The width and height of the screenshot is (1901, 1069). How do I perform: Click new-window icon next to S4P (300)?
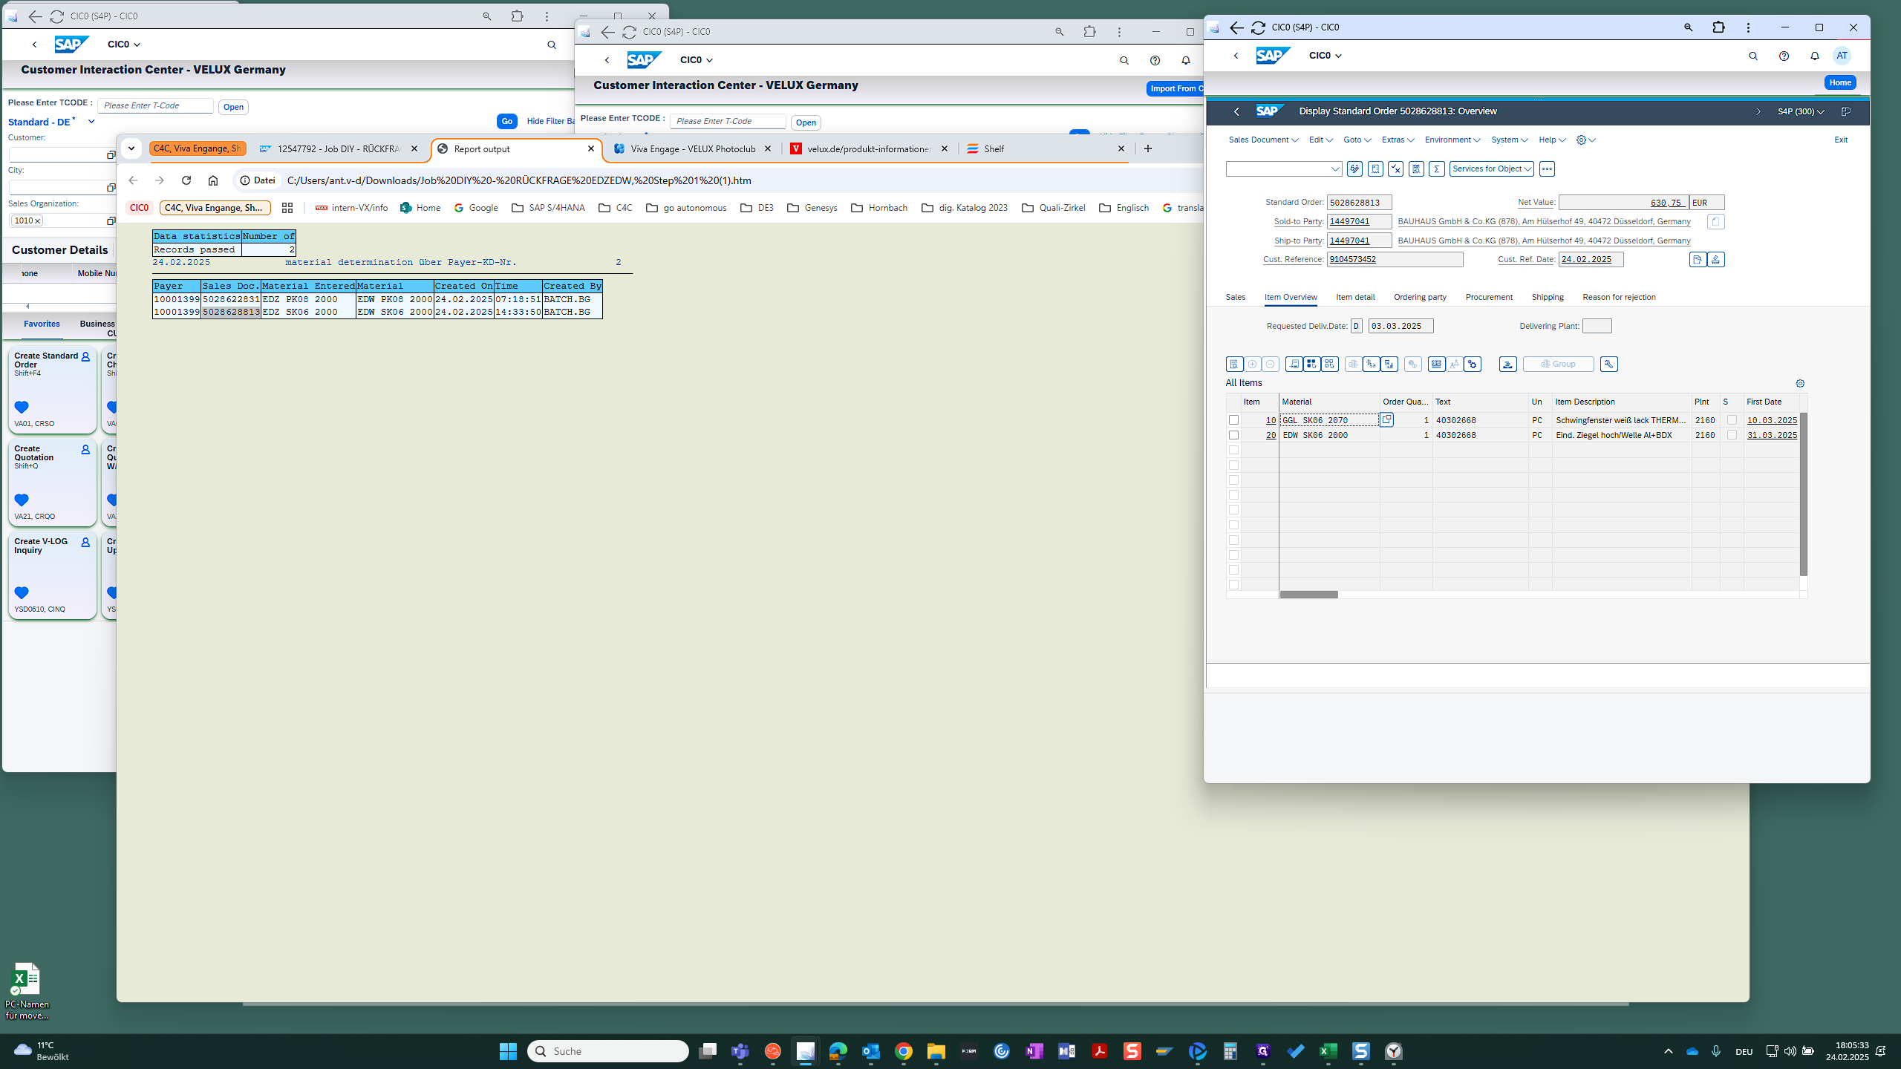click(x=1845, y=112)
